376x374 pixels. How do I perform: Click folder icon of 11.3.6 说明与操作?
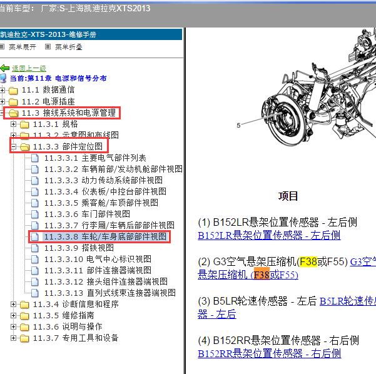[24, 327]
